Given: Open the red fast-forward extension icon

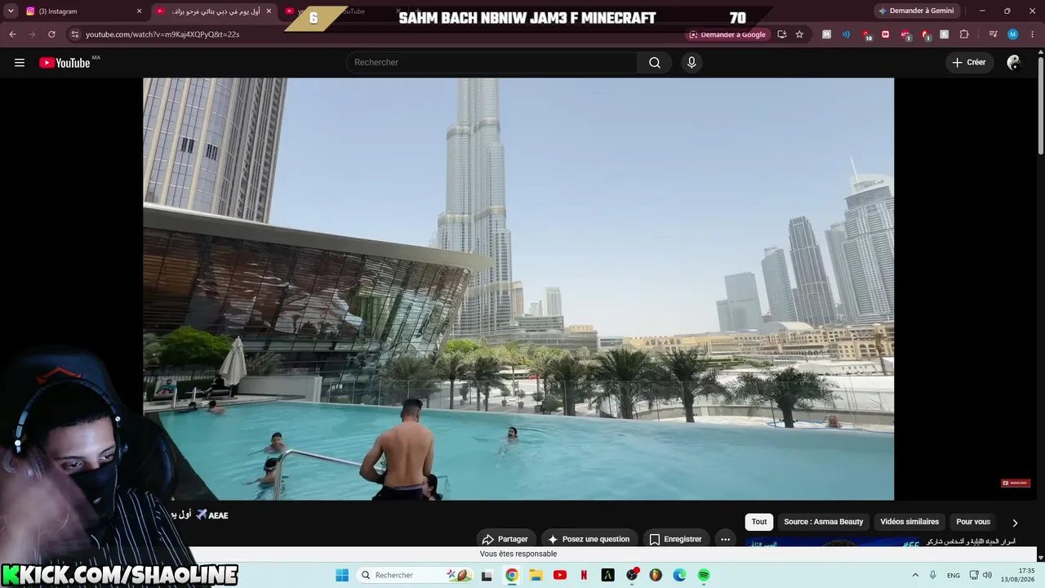Looking at the screenshot, I should [x=886, y=34].
